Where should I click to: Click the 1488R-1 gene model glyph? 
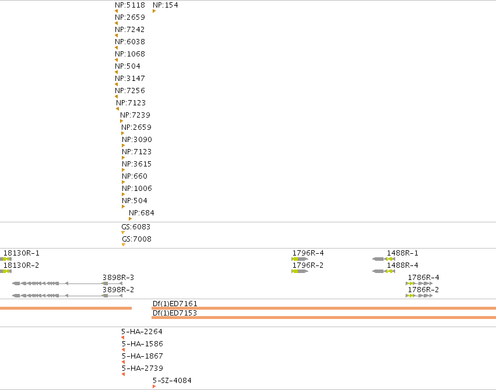384,259
